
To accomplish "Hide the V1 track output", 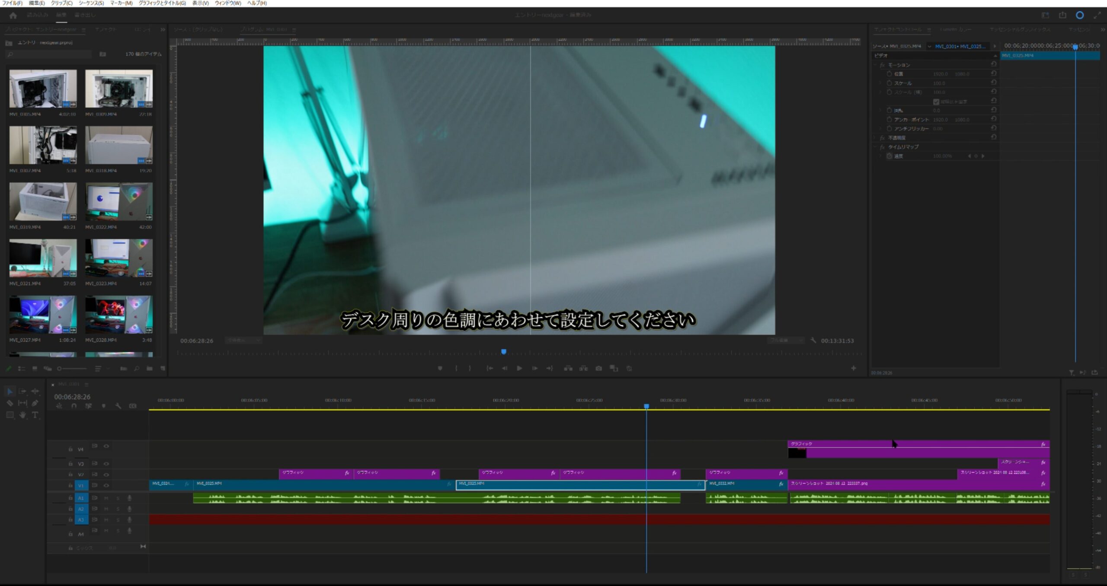I will coord(106,485).
